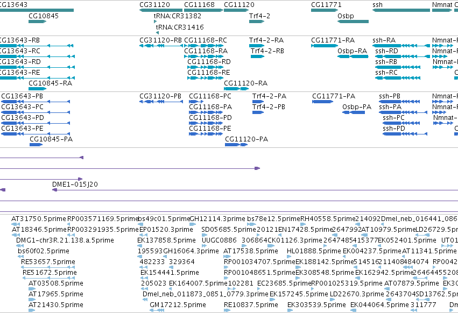Click the Trf4-2-PB protein
The height and width of the screenshot is (313, 458).
click(258, 112)
